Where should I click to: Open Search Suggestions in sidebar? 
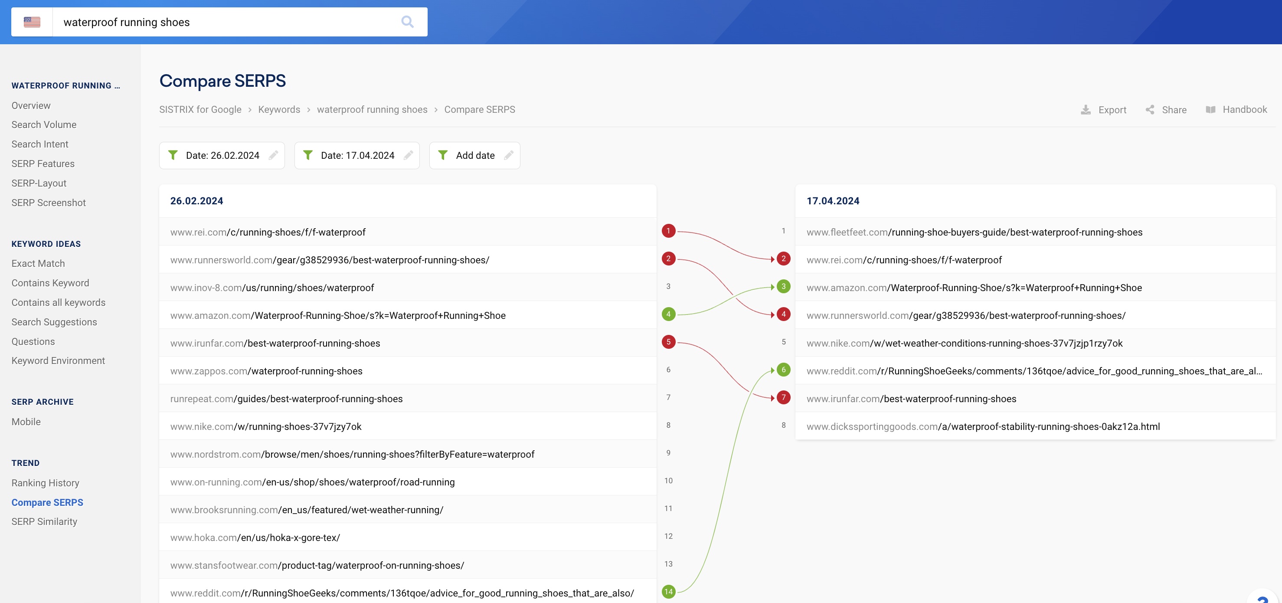(54, 322)
